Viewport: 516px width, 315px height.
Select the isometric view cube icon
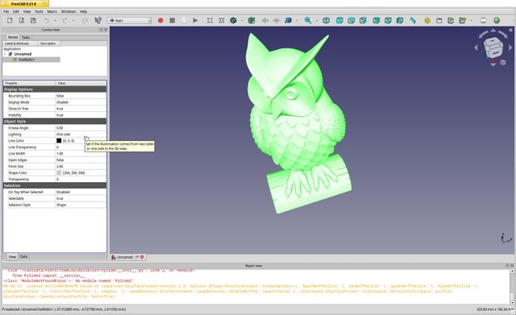coord(326,20)
